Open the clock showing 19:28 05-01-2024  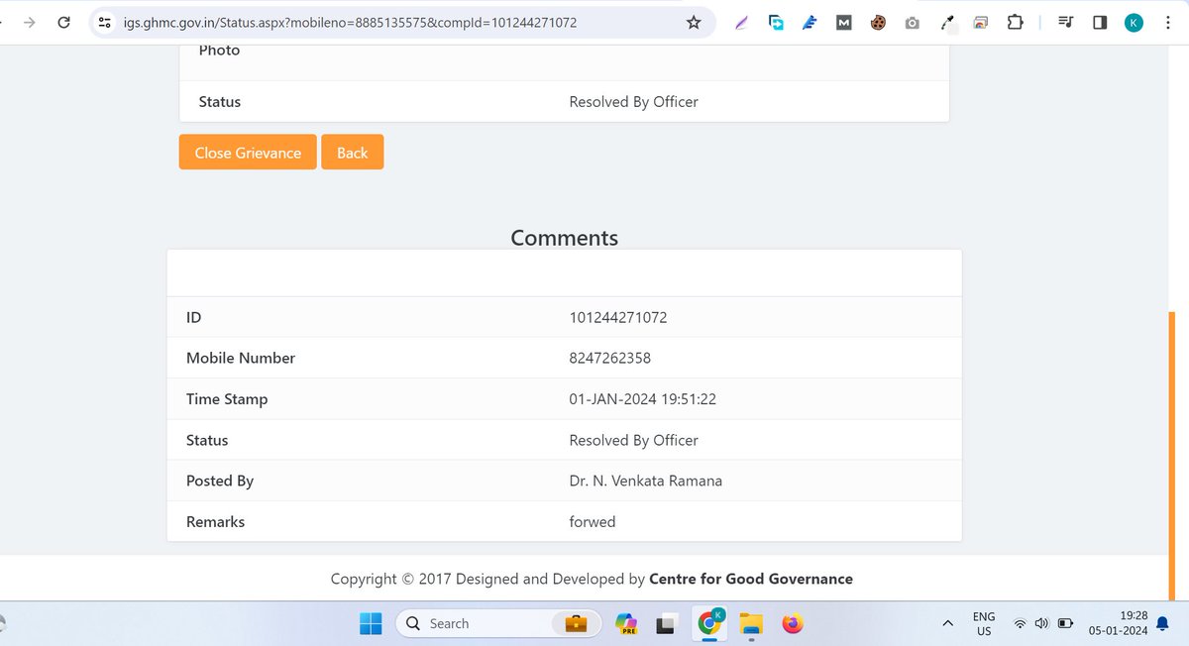tap(1117, 623)
